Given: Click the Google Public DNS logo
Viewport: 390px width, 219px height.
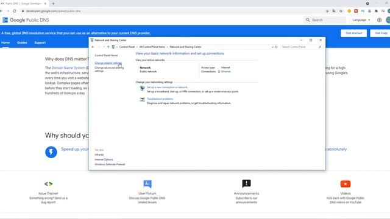Looking at the screenshot, I should click(26, 20).
